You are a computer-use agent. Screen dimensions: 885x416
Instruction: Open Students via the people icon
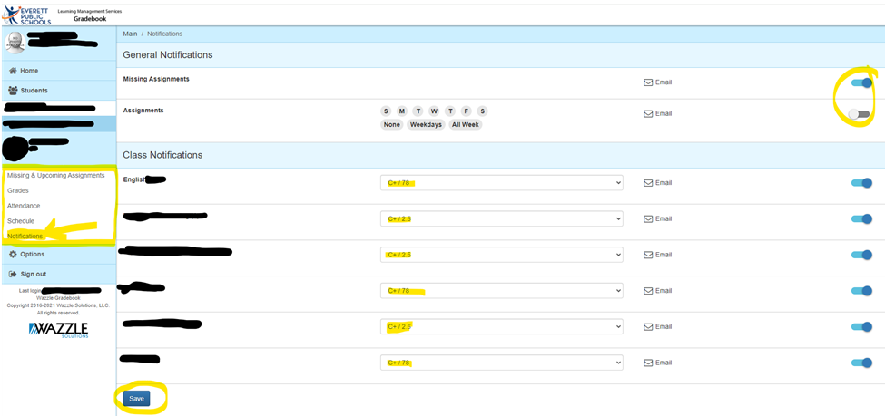pos(13,91)
